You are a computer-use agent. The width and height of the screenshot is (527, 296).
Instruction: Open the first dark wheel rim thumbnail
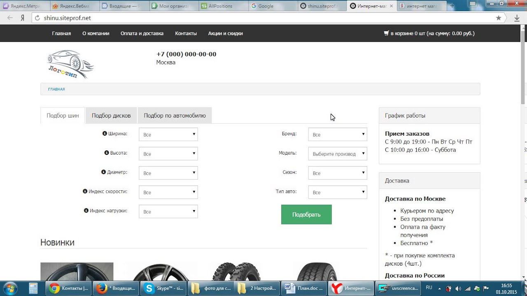pyautogui.click(x=77, y=271)
